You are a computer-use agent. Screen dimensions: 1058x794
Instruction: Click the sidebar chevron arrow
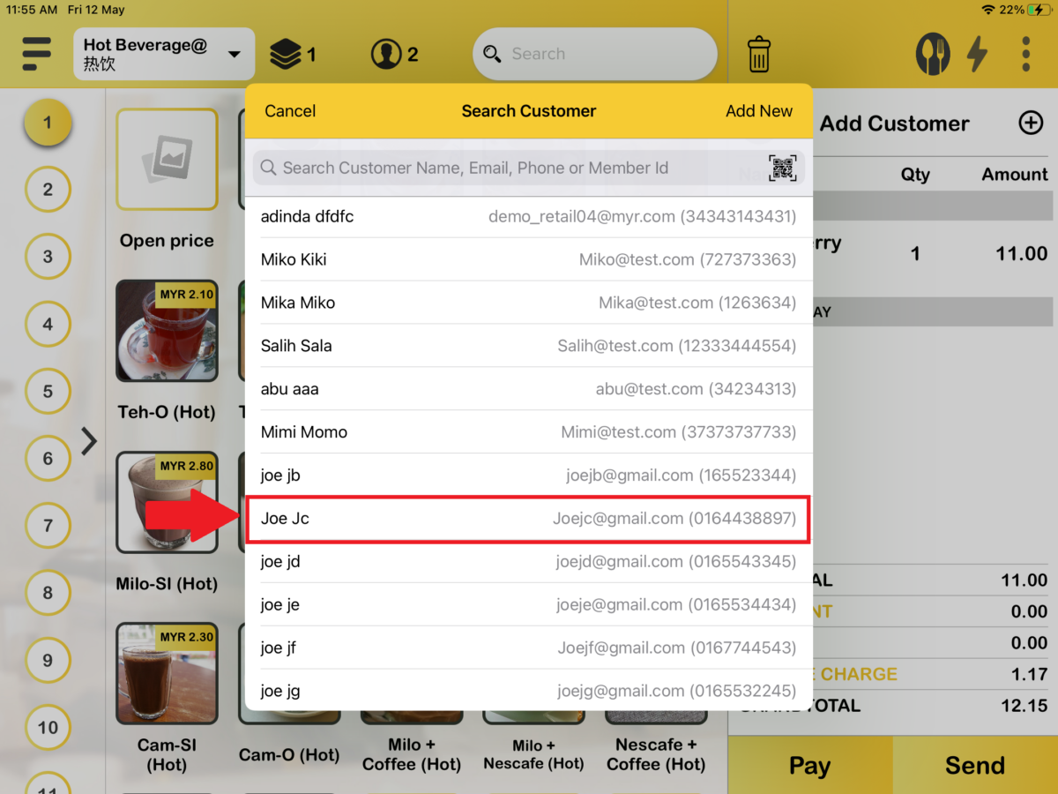click(88, 441)
